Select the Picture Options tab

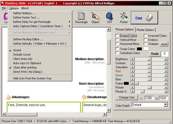(125, 29)
